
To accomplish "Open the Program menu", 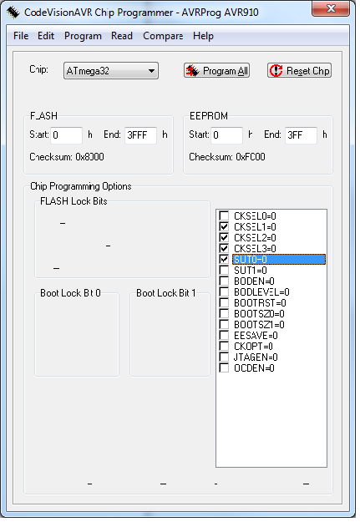I will [83, 36].
